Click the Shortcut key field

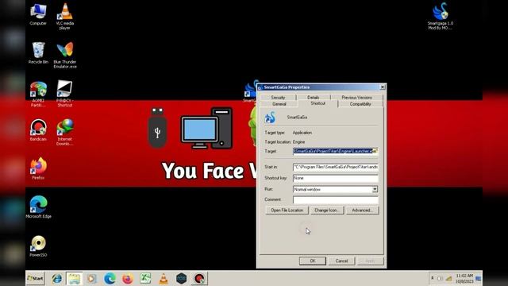pos(335,178)
